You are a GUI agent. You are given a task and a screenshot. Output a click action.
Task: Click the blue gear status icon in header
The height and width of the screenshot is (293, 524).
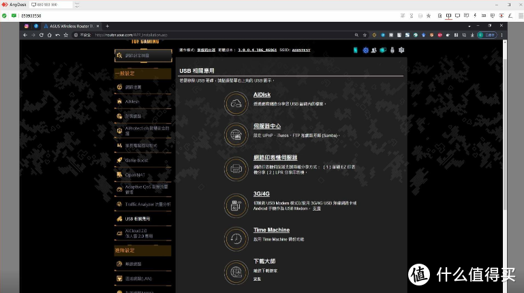click(x=366, y=50)
